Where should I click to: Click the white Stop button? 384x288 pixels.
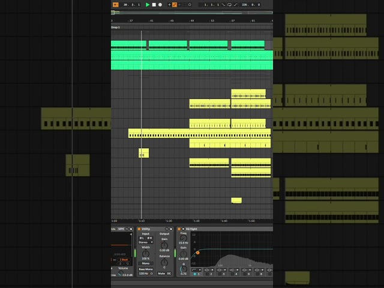click(x=154, y=5)
